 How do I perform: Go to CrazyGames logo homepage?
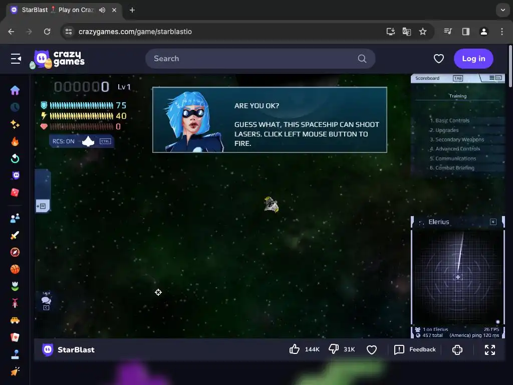(x=57, y=59)
